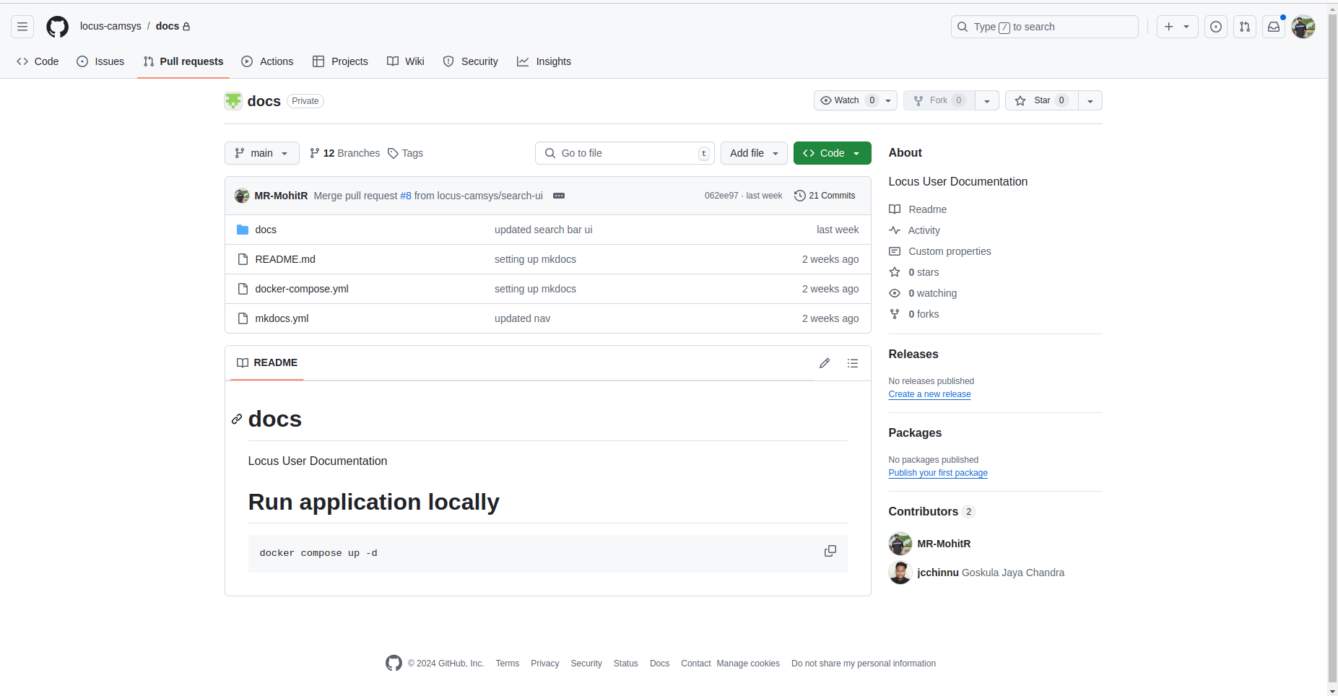The width and height of the screenshot is (1338, 696).
Task: Open the hamburger navigation menu
Action: click(22, 27)
